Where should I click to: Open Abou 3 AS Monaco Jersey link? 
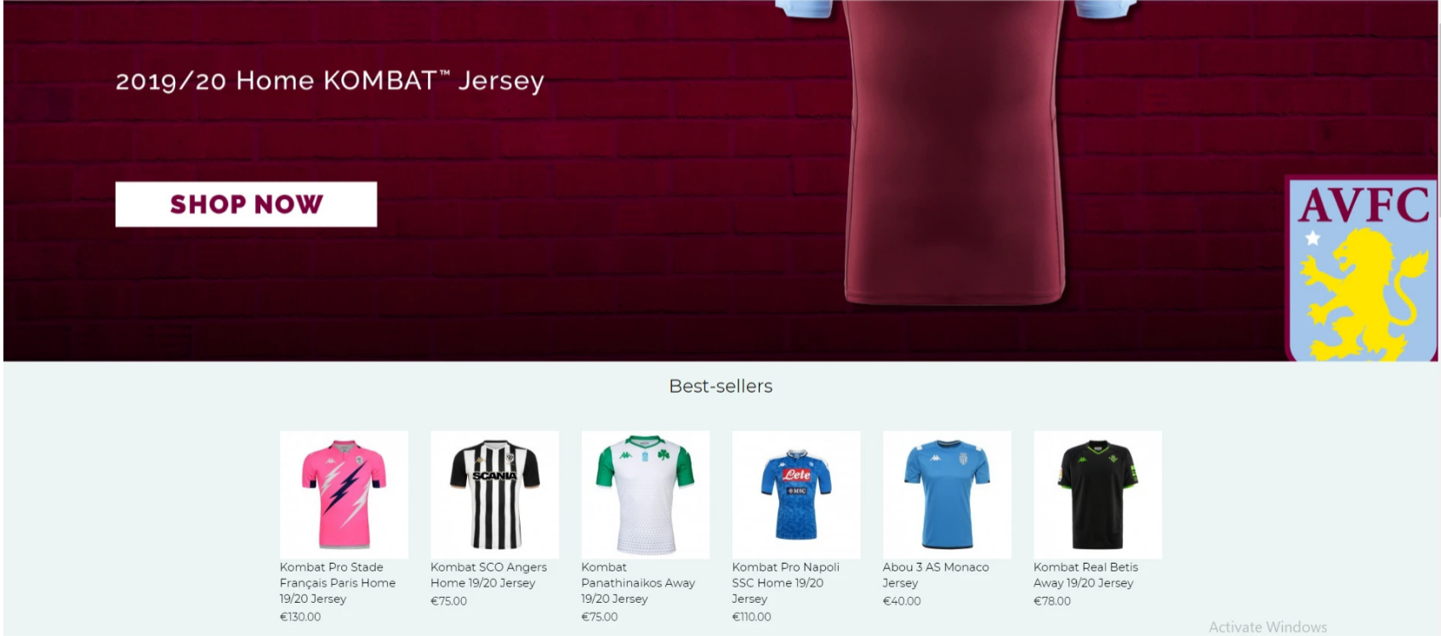pos(936,575)
